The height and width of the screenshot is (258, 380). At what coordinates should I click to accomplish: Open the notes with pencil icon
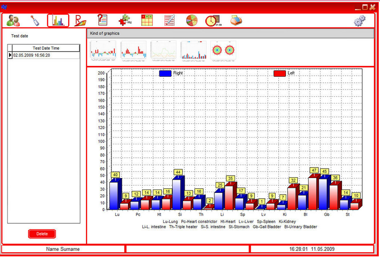[169, 20]
